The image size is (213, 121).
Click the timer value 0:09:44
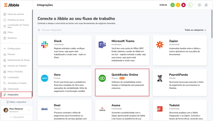click(163, 5)
